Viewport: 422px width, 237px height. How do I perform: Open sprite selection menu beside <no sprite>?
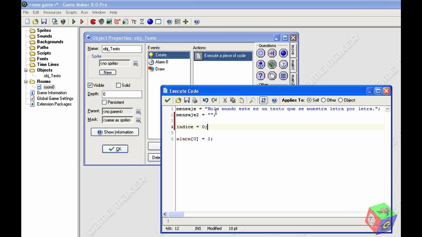tap(136, 64)
